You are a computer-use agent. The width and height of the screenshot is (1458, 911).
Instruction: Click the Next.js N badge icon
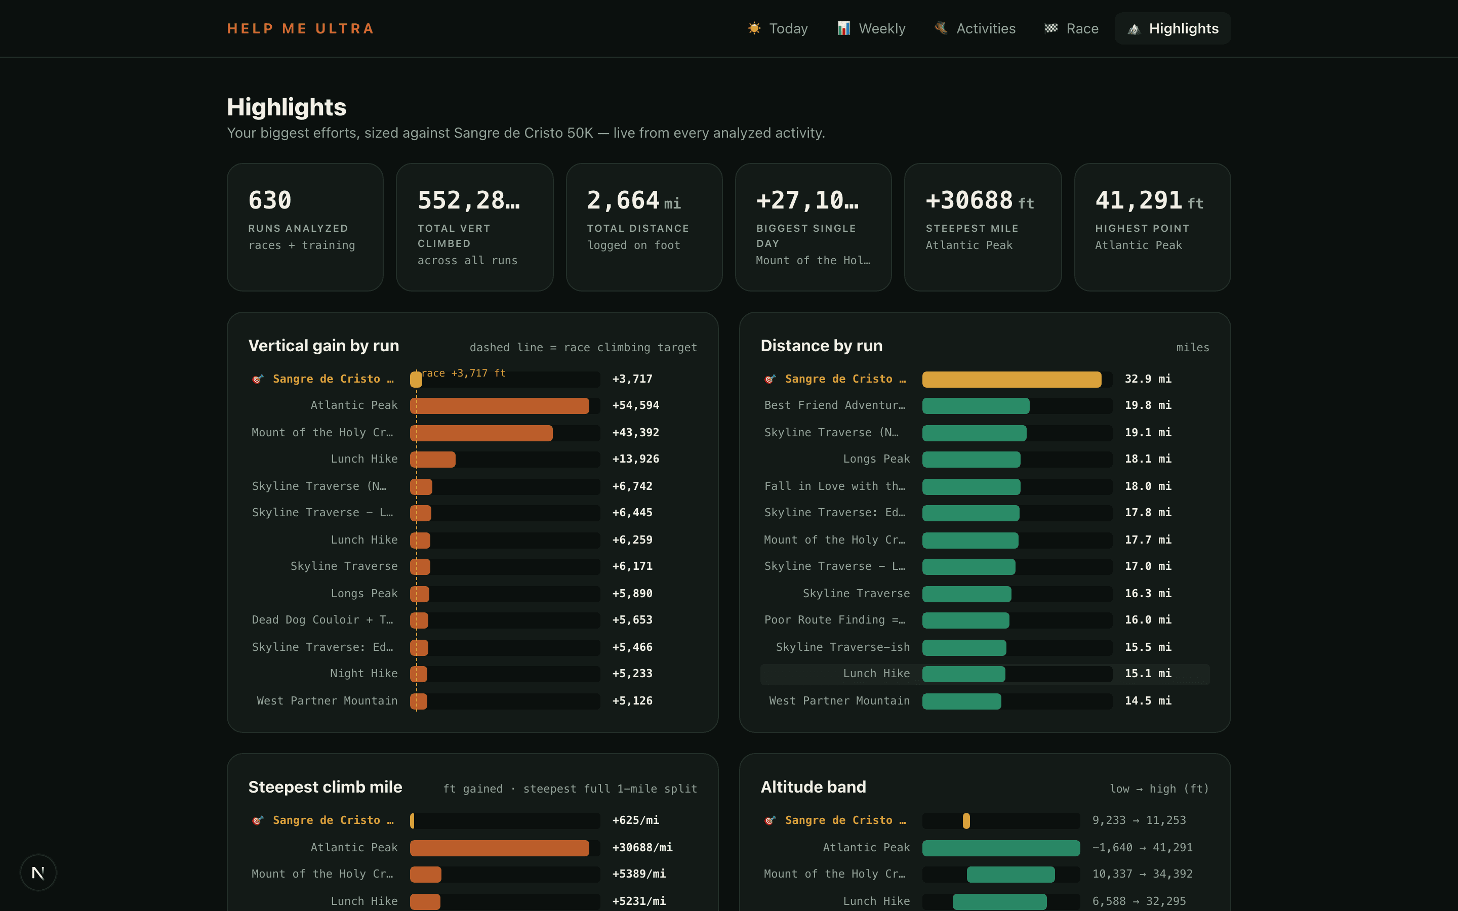click(x=38, y=873)
